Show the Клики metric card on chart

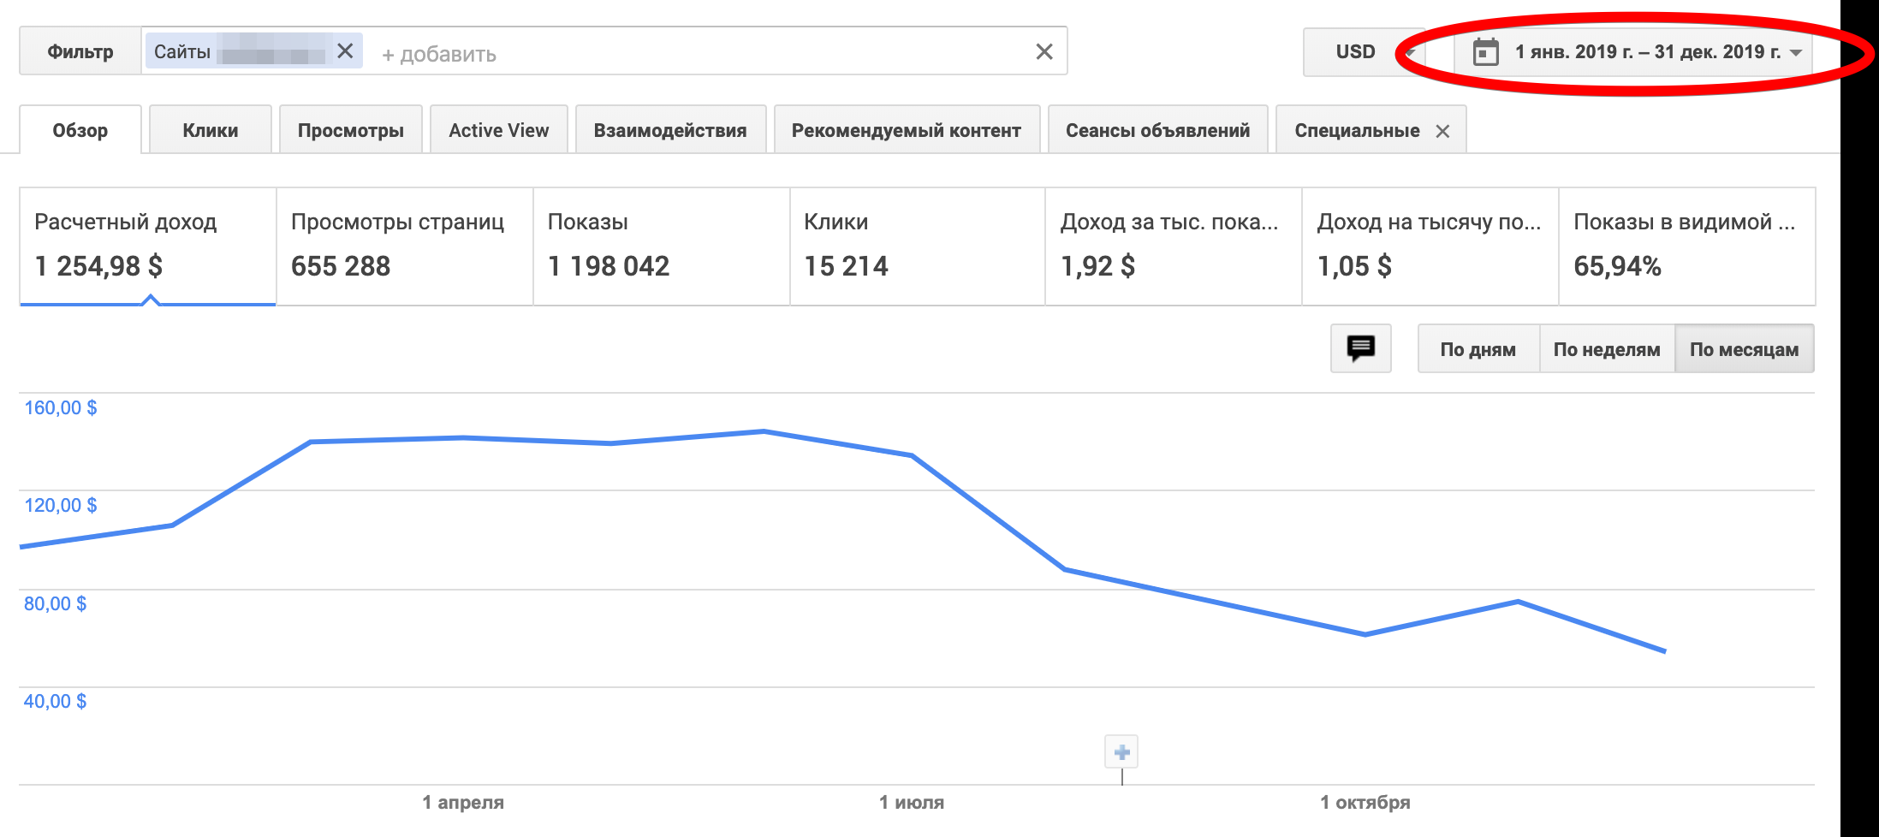[x=916, y=246]
